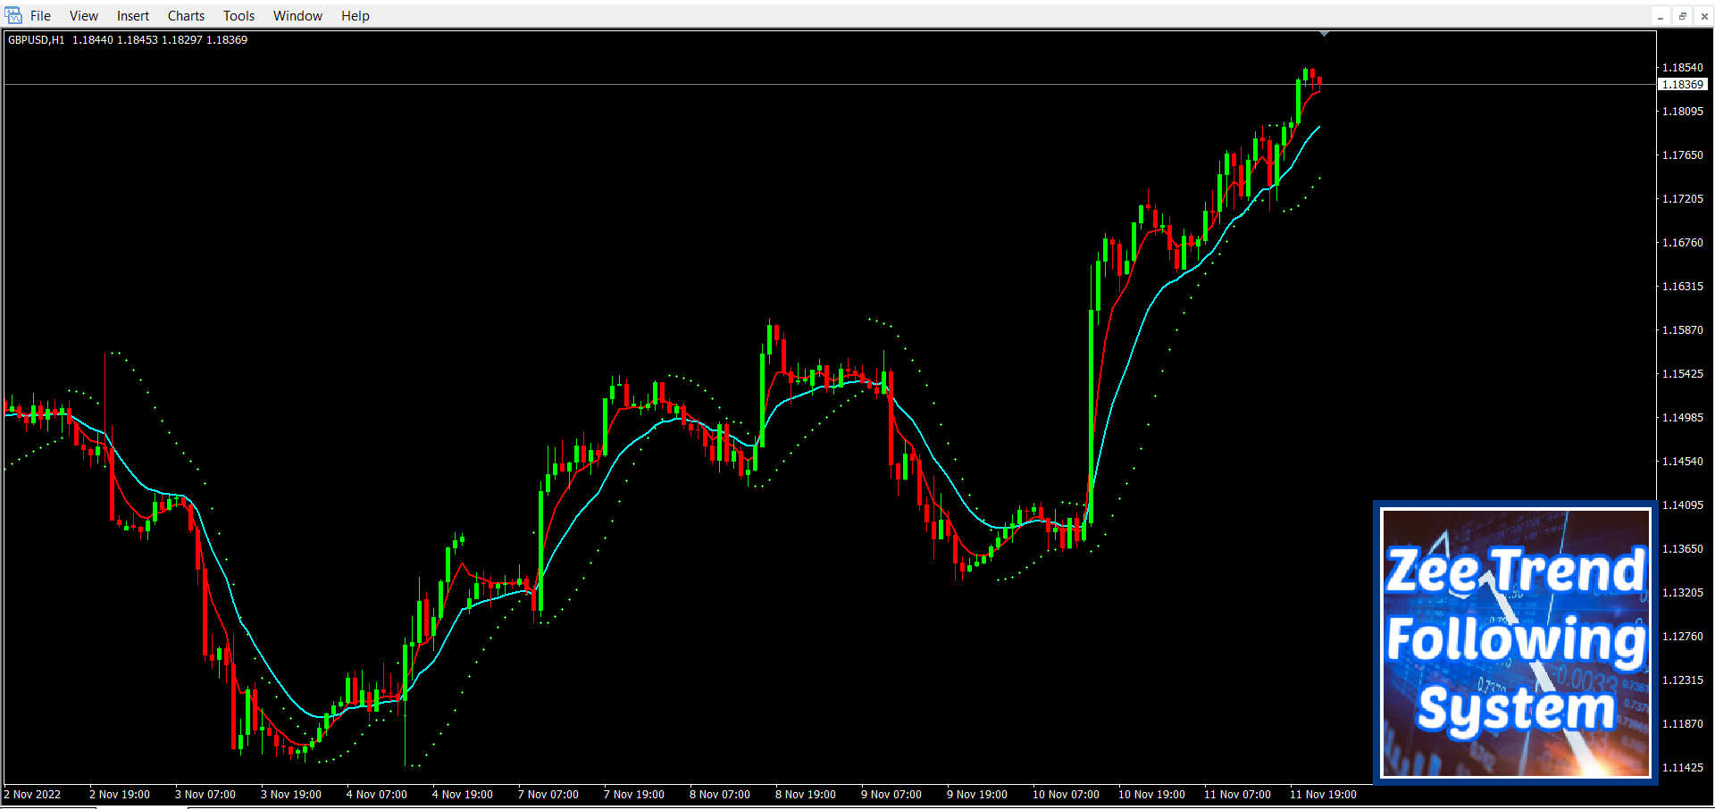Click the 1.12760 price axis label
1715x809 pixels.
click(x=1682, y=637)
